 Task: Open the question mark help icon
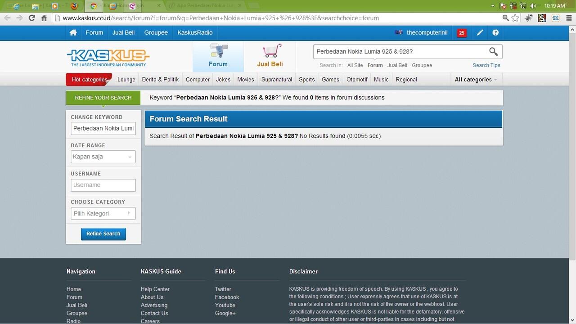click(495, 33)
